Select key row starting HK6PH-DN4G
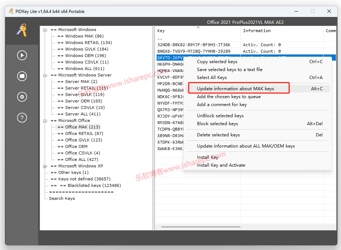 [170, 64]
